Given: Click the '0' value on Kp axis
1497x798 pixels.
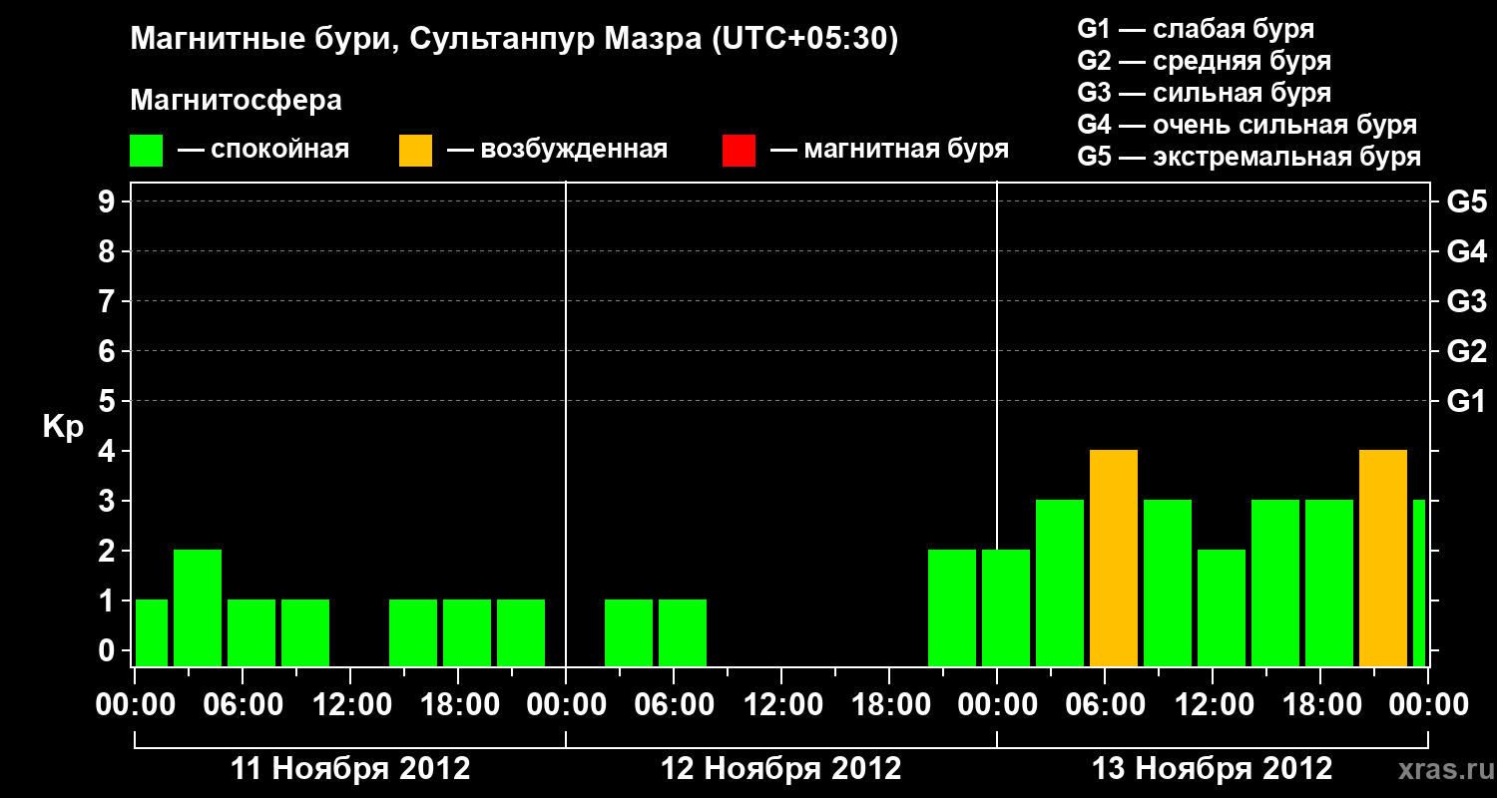Looking at the screenshot, I should point(109,650).
